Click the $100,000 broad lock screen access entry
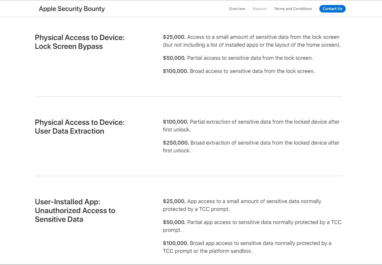 coord(239,71)
